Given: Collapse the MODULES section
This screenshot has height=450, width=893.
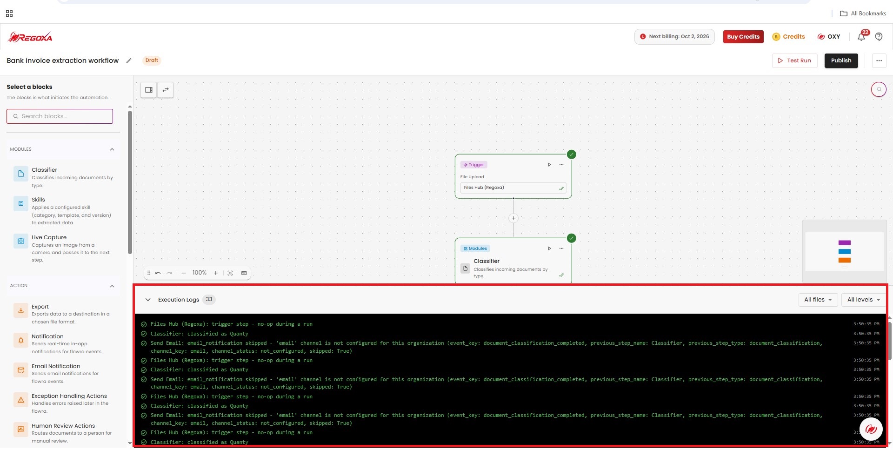Looking at the screenshot, I should click(x=112, y=149).
